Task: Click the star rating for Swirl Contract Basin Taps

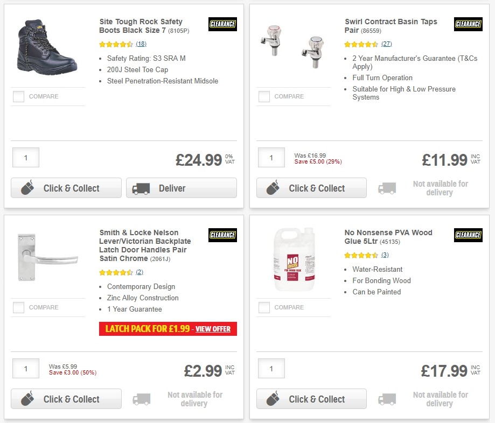Action: pyautogui.click(x=360, y=44)
